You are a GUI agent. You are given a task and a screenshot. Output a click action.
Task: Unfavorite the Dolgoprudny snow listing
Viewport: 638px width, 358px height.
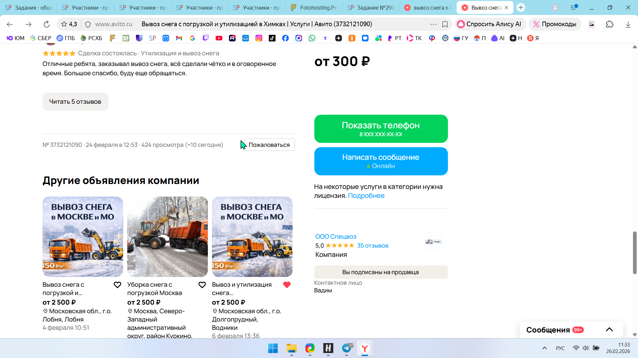[x=287, y=285]
